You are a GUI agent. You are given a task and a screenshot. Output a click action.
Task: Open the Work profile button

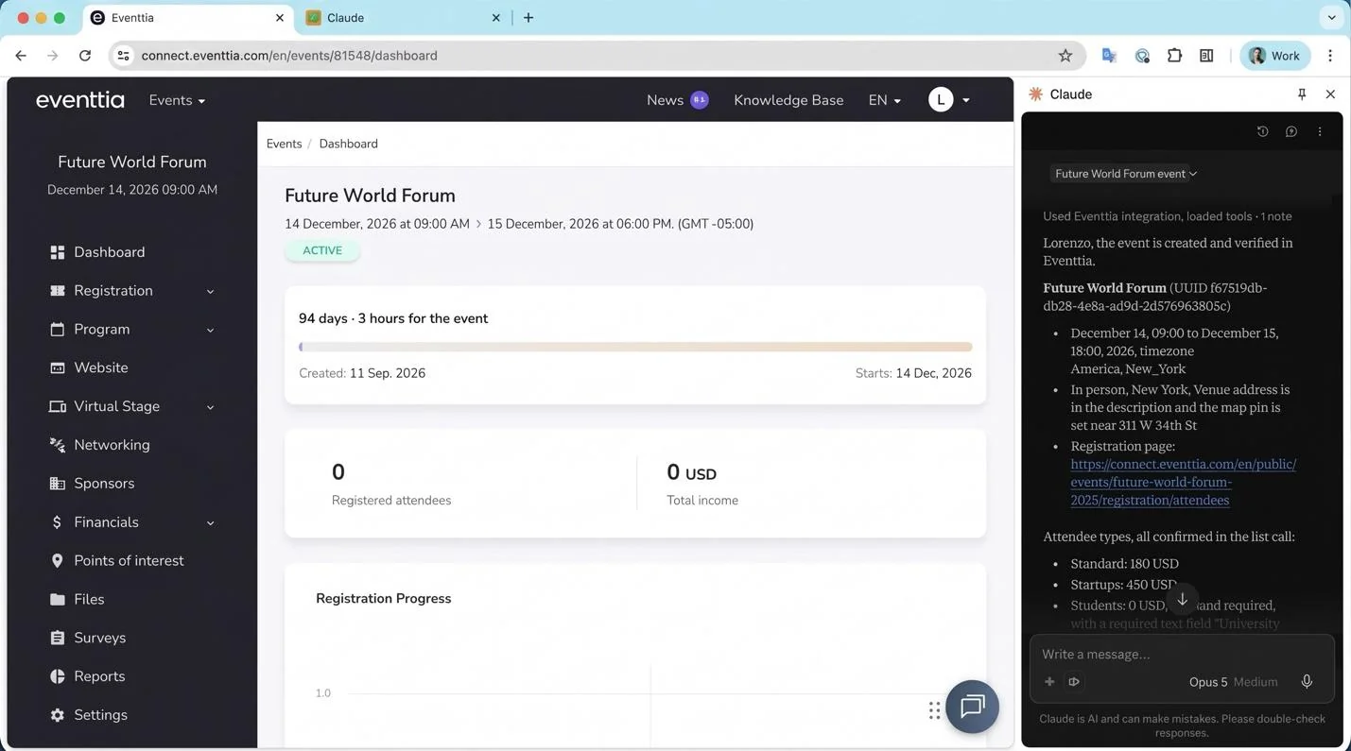click(x=1274, y=56)
